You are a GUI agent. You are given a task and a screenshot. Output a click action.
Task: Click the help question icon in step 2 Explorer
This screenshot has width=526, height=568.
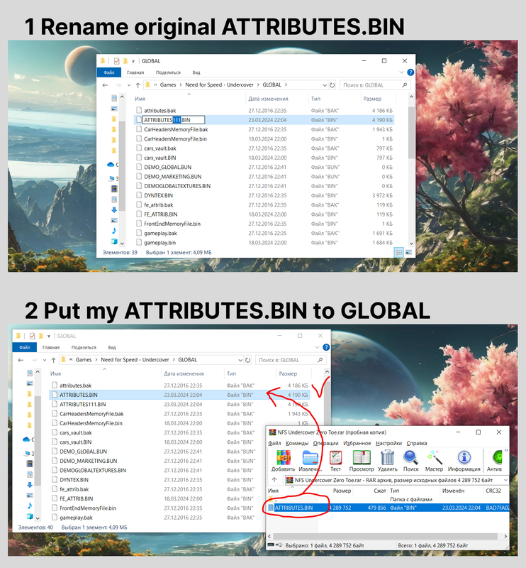(x=326, y=347)
